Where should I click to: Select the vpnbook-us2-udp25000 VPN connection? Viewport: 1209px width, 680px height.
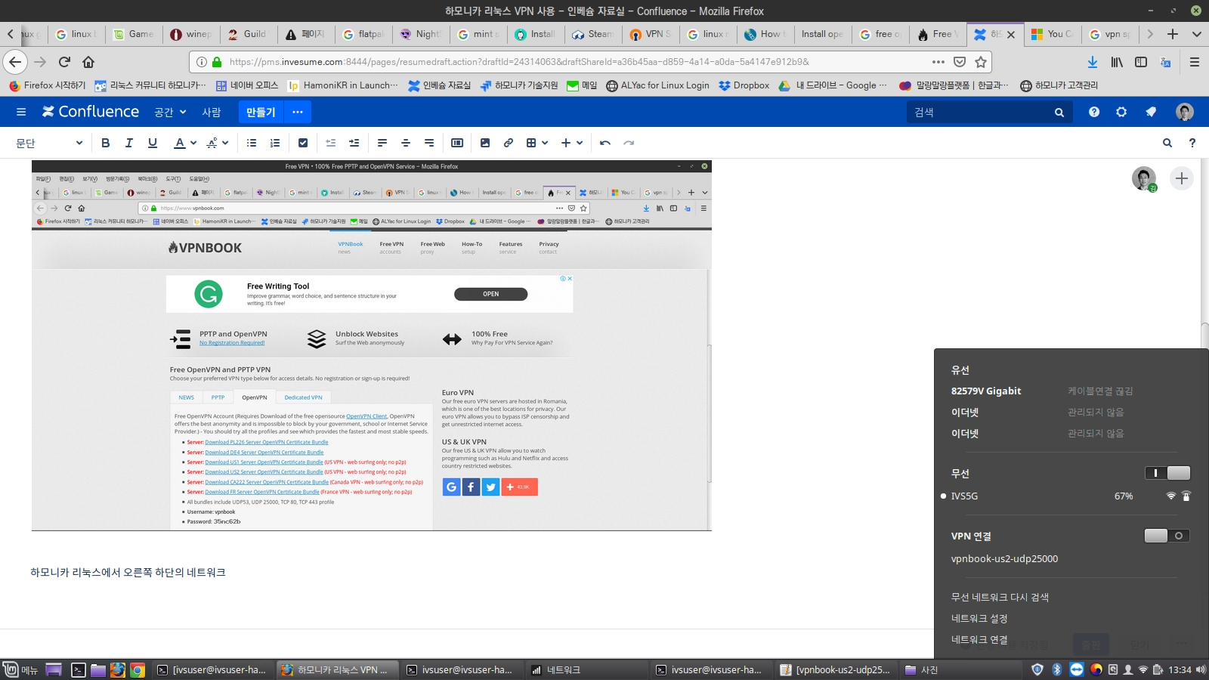tap(1004, 559)
